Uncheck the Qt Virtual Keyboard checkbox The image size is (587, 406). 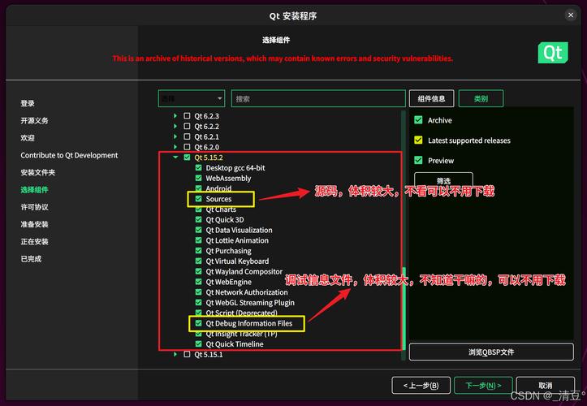198,261
